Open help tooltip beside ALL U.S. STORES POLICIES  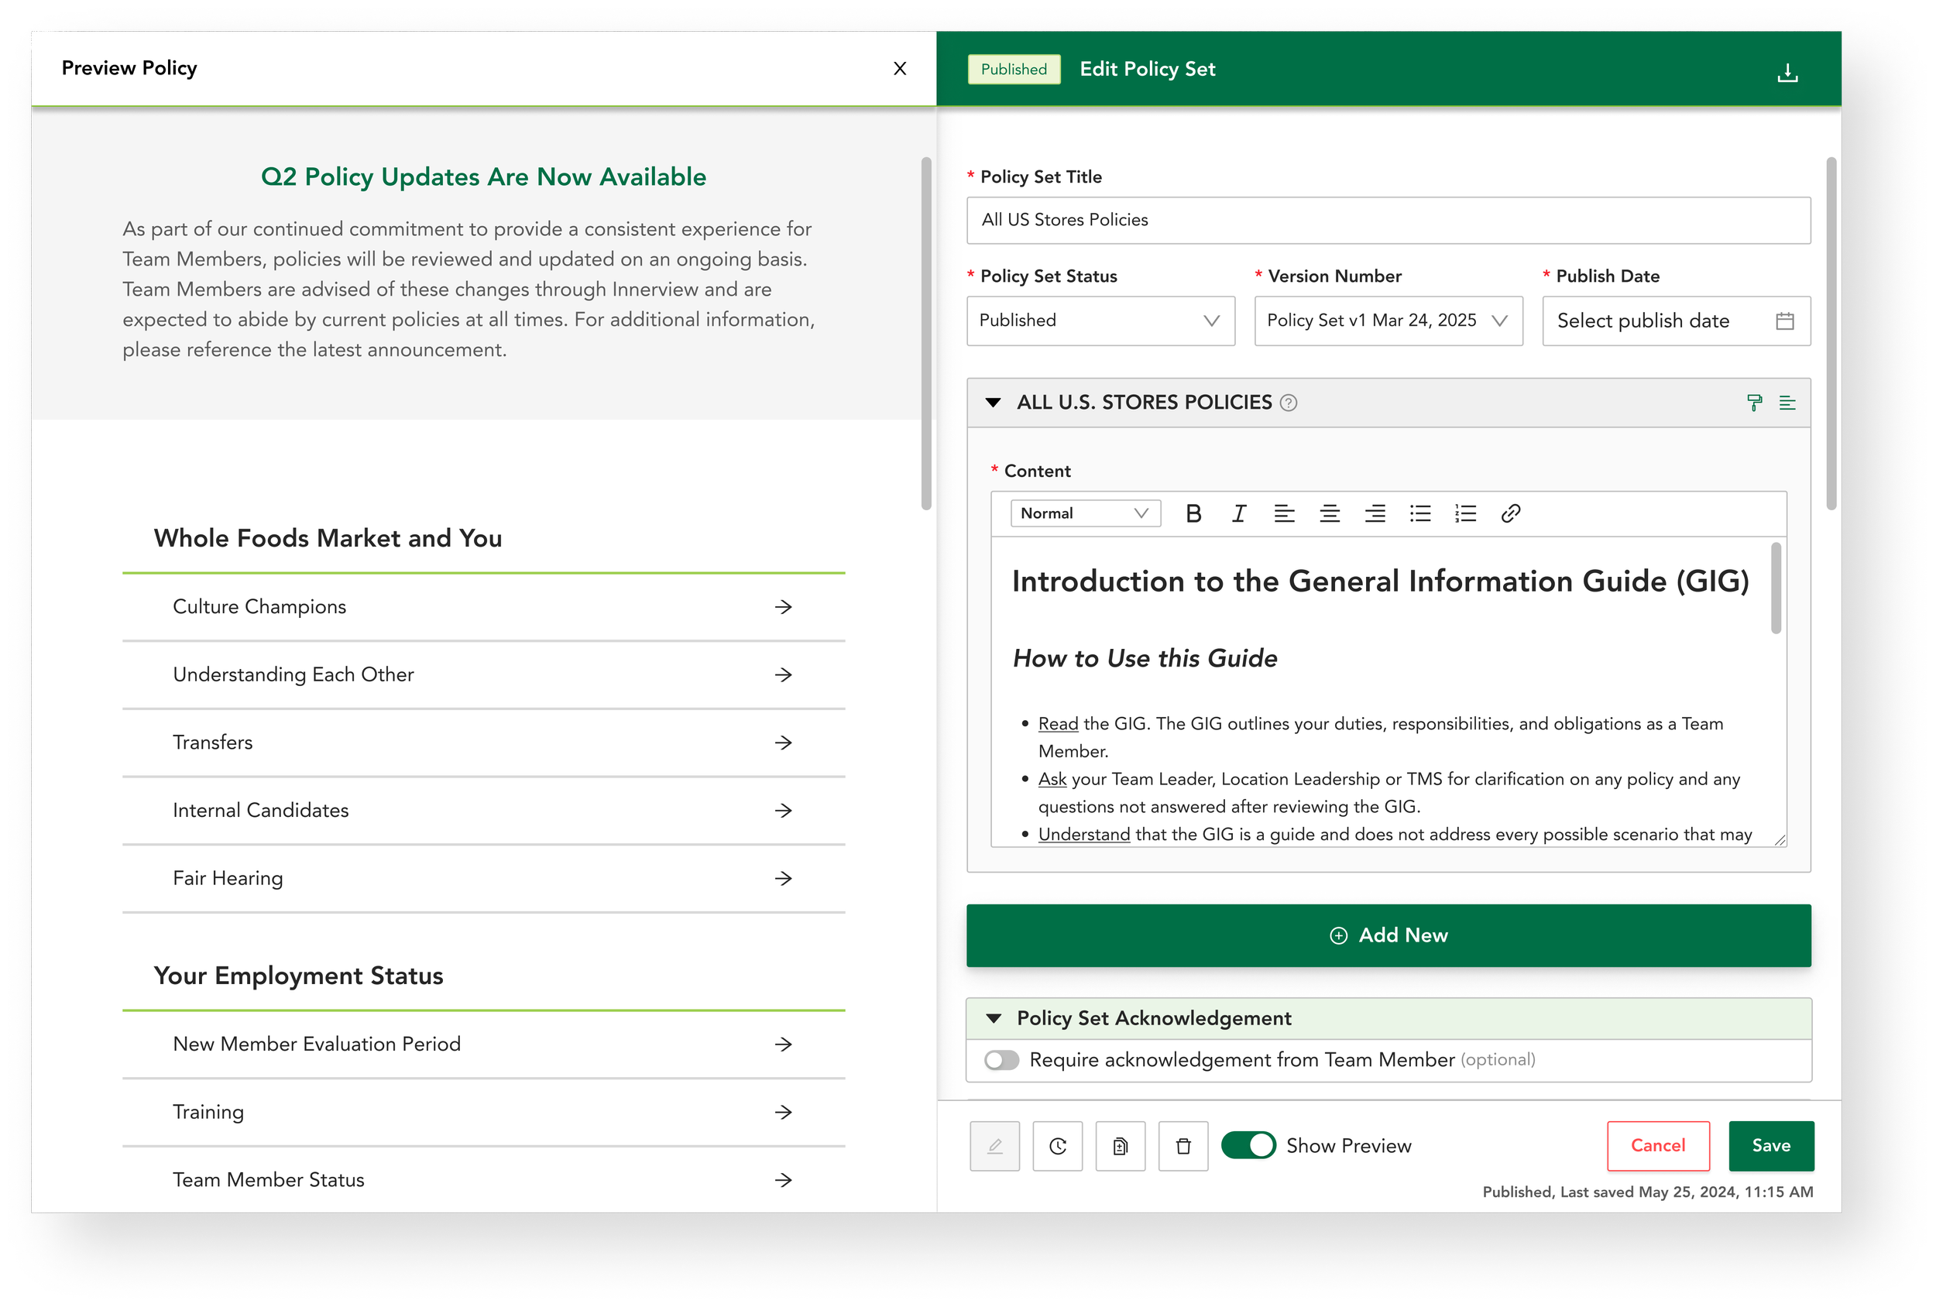click(x=1288, y=403)
